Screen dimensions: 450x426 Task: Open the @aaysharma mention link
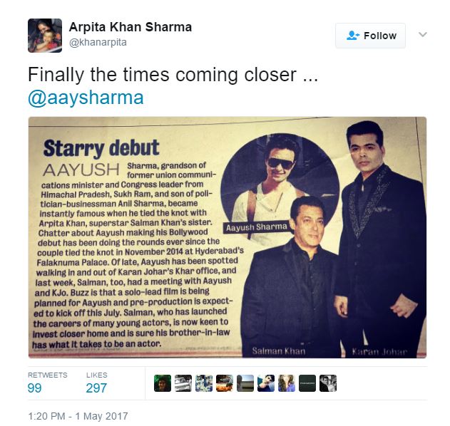[x=86, y=98]
